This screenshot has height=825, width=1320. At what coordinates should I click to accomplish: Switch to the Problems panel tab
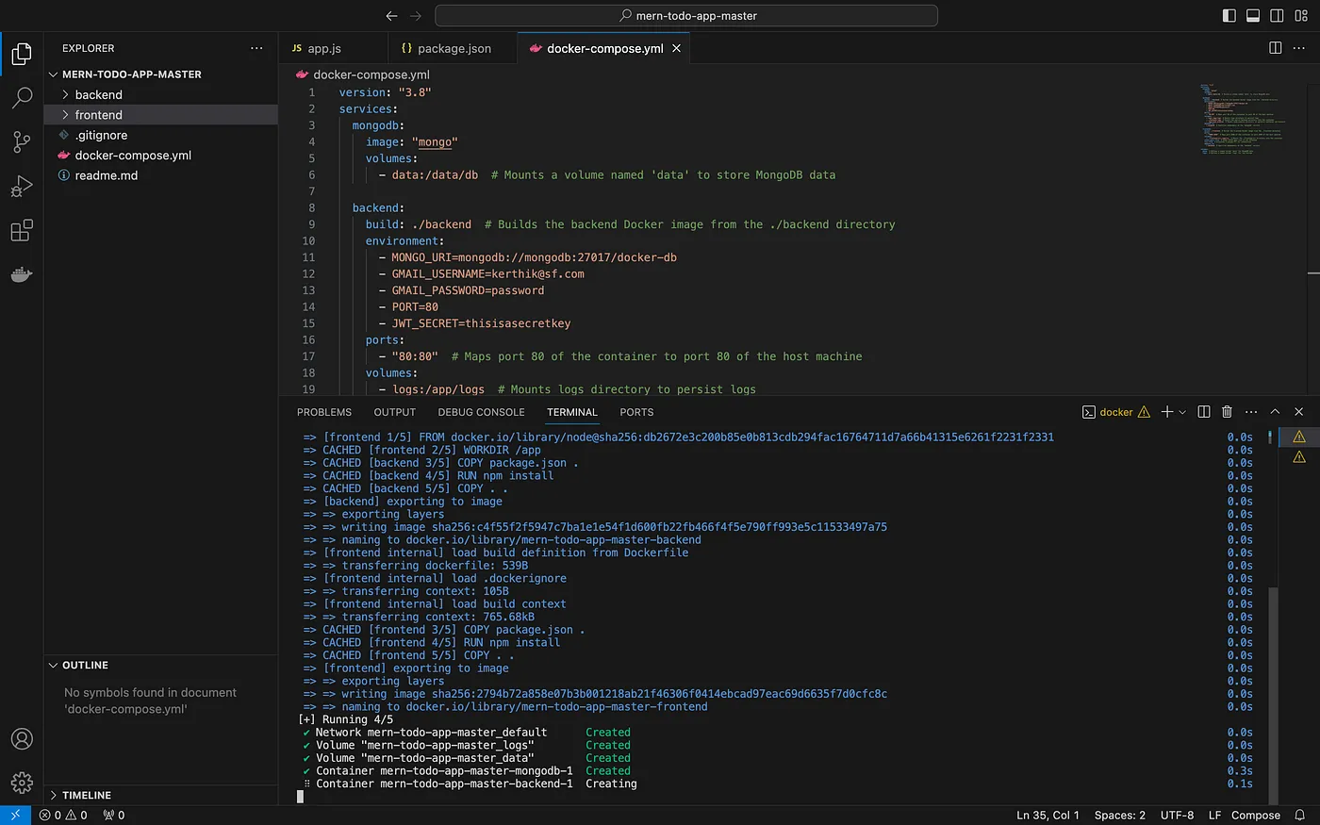tap(324, 412)
